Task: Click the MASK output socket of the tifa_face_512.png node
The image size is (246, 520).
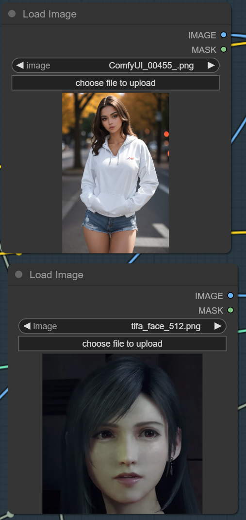Action: [230, 310]
